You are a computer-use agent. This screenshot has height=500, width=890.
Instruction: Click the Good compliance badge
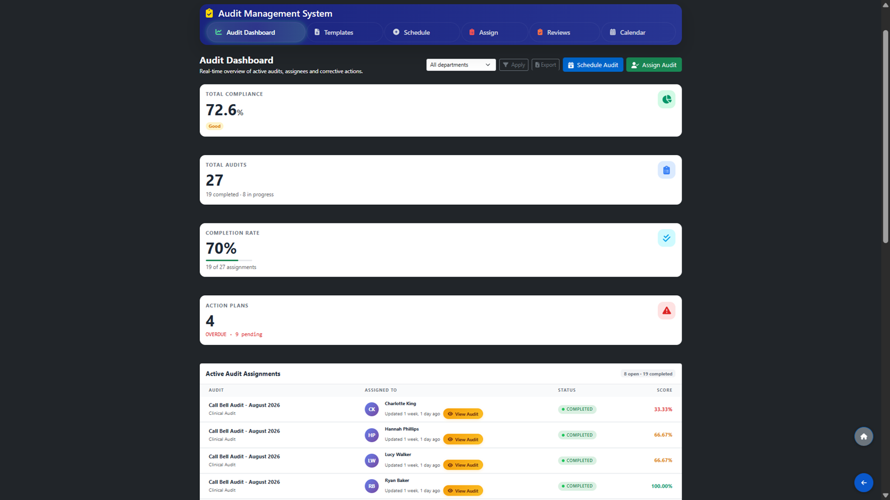click(214, 126)
